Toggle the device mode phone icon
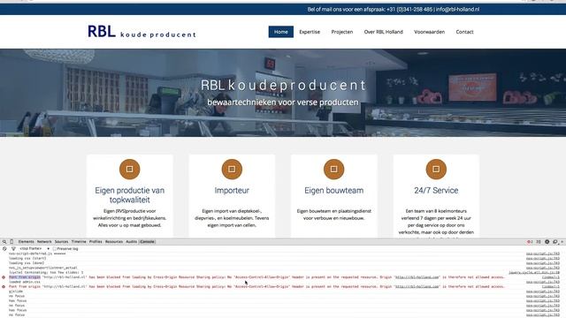Image resolution: width=566 pixels, height=318 pixels. 11,242
